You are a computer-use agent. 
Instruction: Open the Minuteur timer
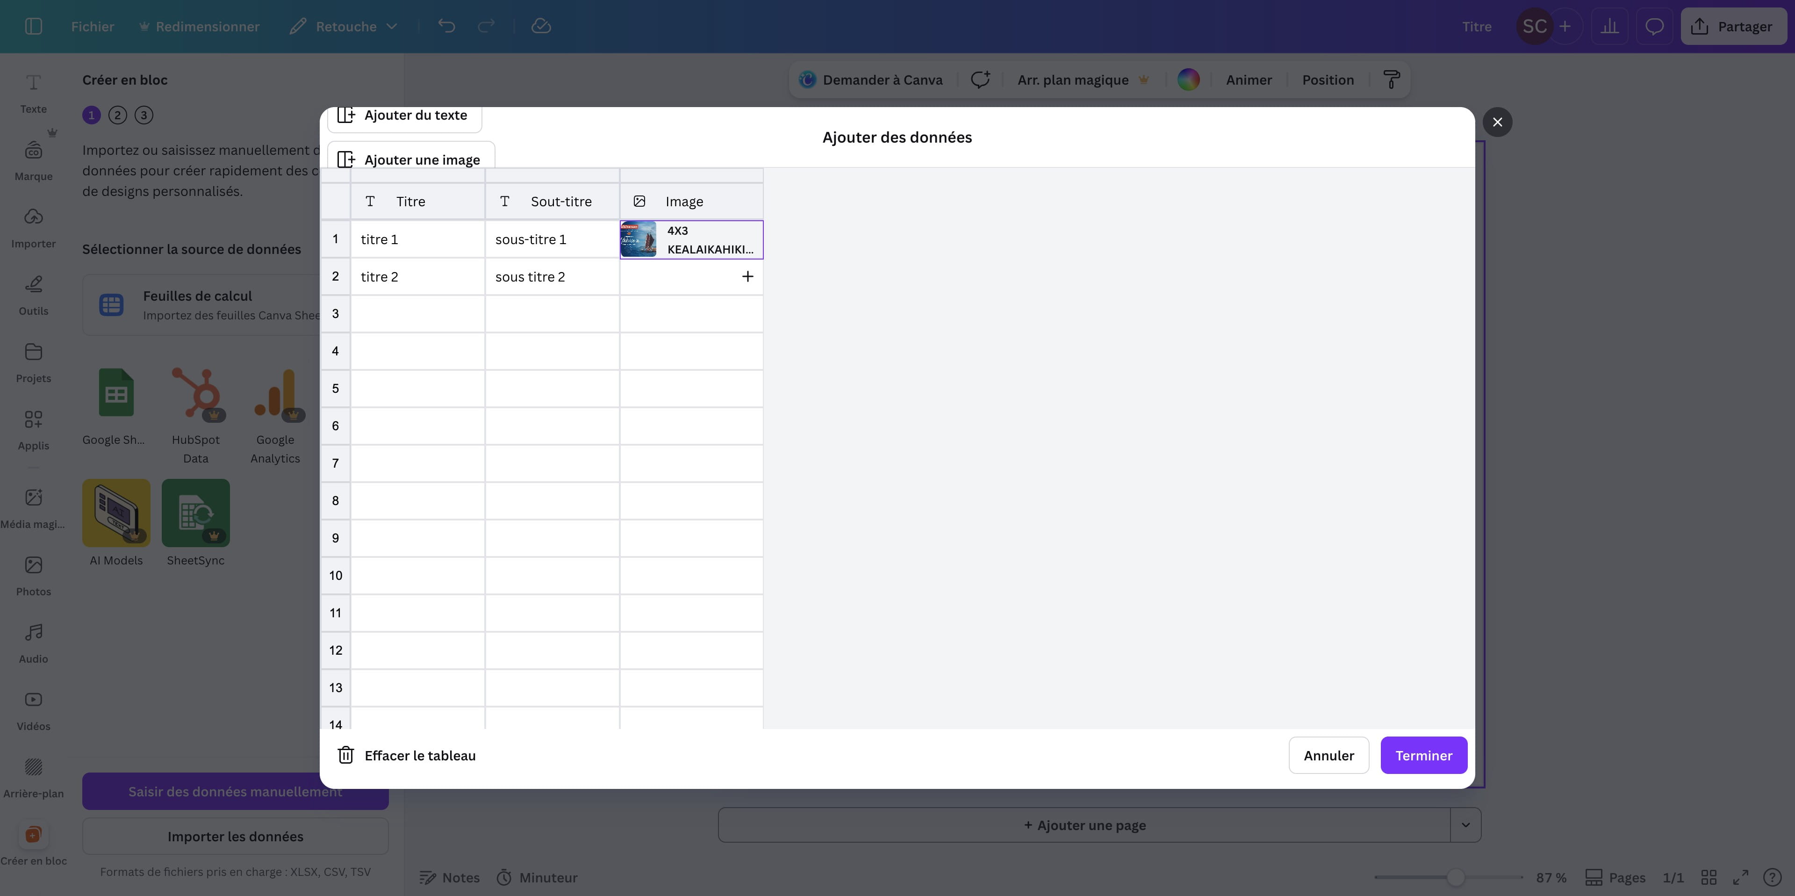point(537,877)
